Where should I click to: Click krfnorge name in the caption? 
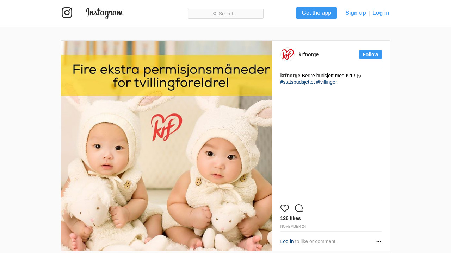[290, 76]
